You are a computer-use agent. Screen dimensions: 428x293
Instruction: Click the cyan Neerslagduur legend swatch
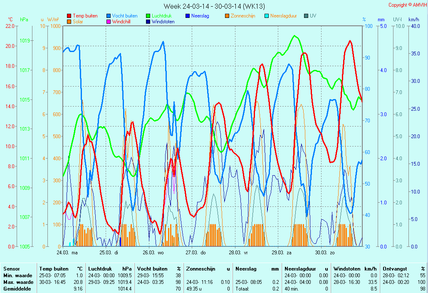coord(267,16)
